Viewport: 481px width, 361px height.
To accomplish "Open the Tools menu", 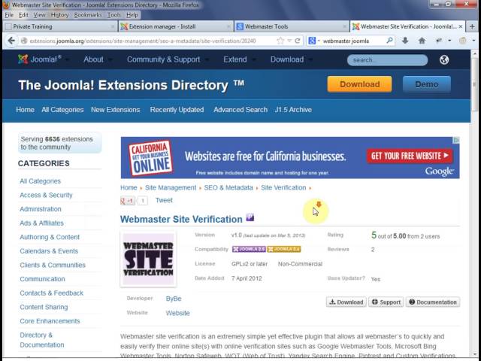I will tap(113, 15).
